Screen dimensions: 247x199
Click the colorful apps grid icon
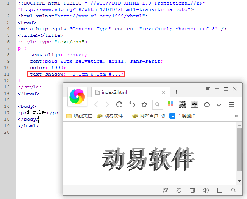pos(170,104)
